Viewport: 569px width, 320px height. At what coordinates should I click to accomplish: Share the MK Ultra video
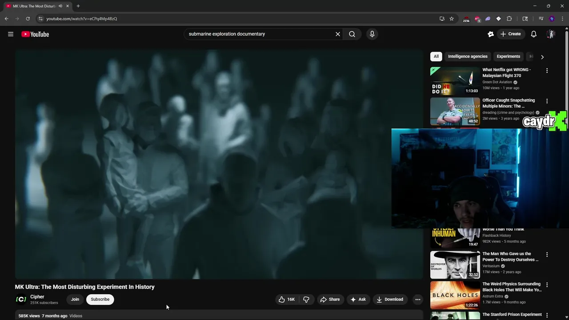[330, 300]
